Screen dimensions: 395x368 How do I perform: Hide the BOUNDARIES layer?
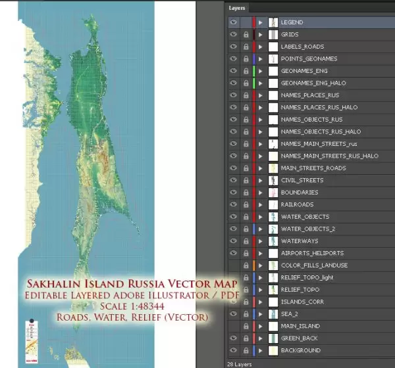234,192
